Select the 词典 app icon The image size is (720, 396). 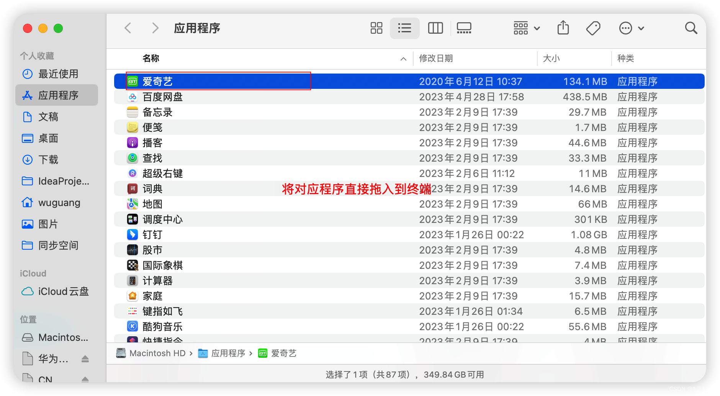[133, 188]
